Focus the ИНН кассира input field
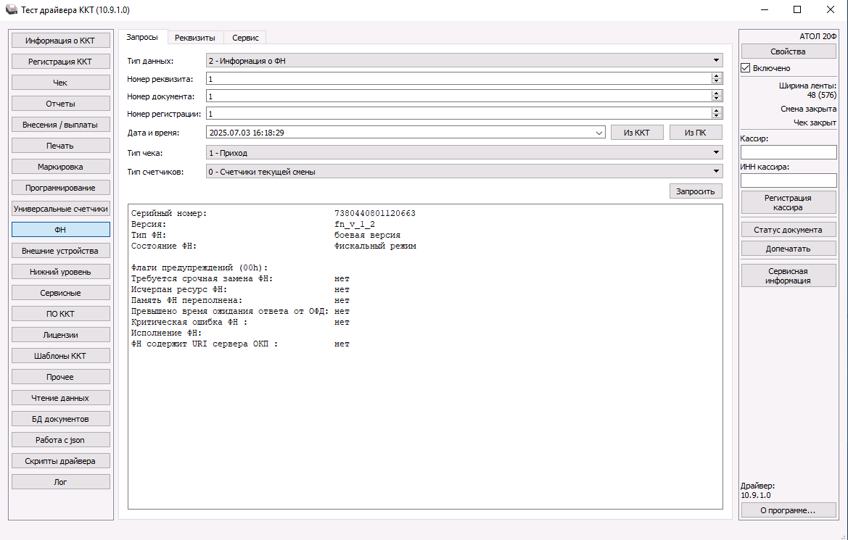Viewport: 848px width, 540px height. pyautogui.click(x=789, y=180)
